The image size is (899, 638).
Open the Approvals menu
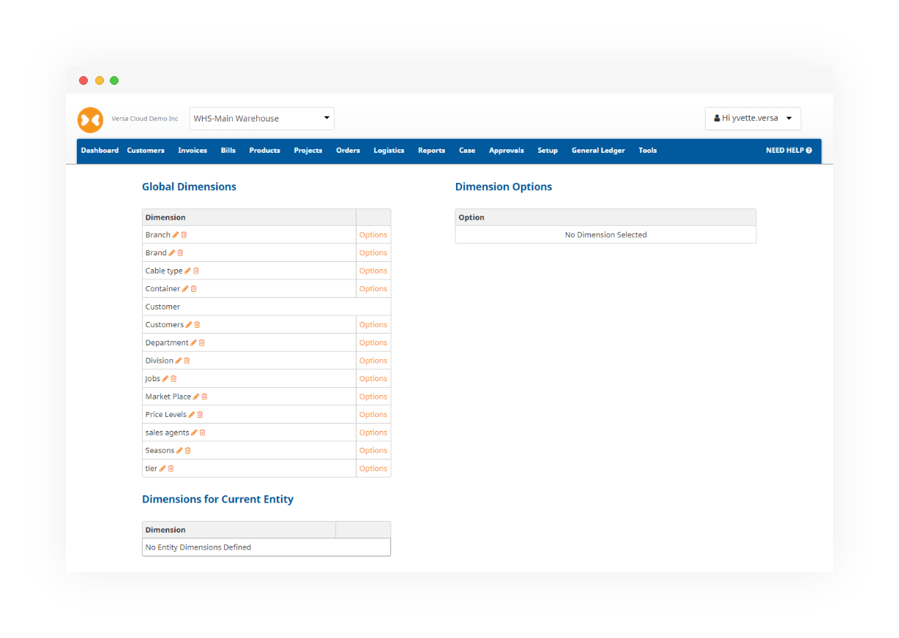(507, 151)
